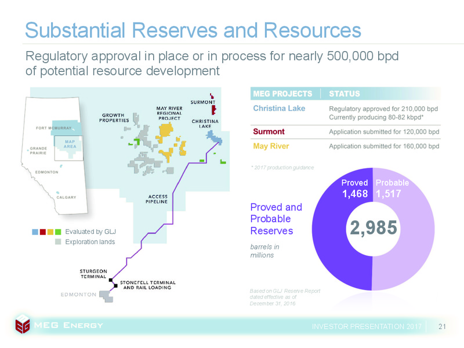Screen dimensions: 464x348
Task: Click the blue GLJ legend square
Action: 35,231
